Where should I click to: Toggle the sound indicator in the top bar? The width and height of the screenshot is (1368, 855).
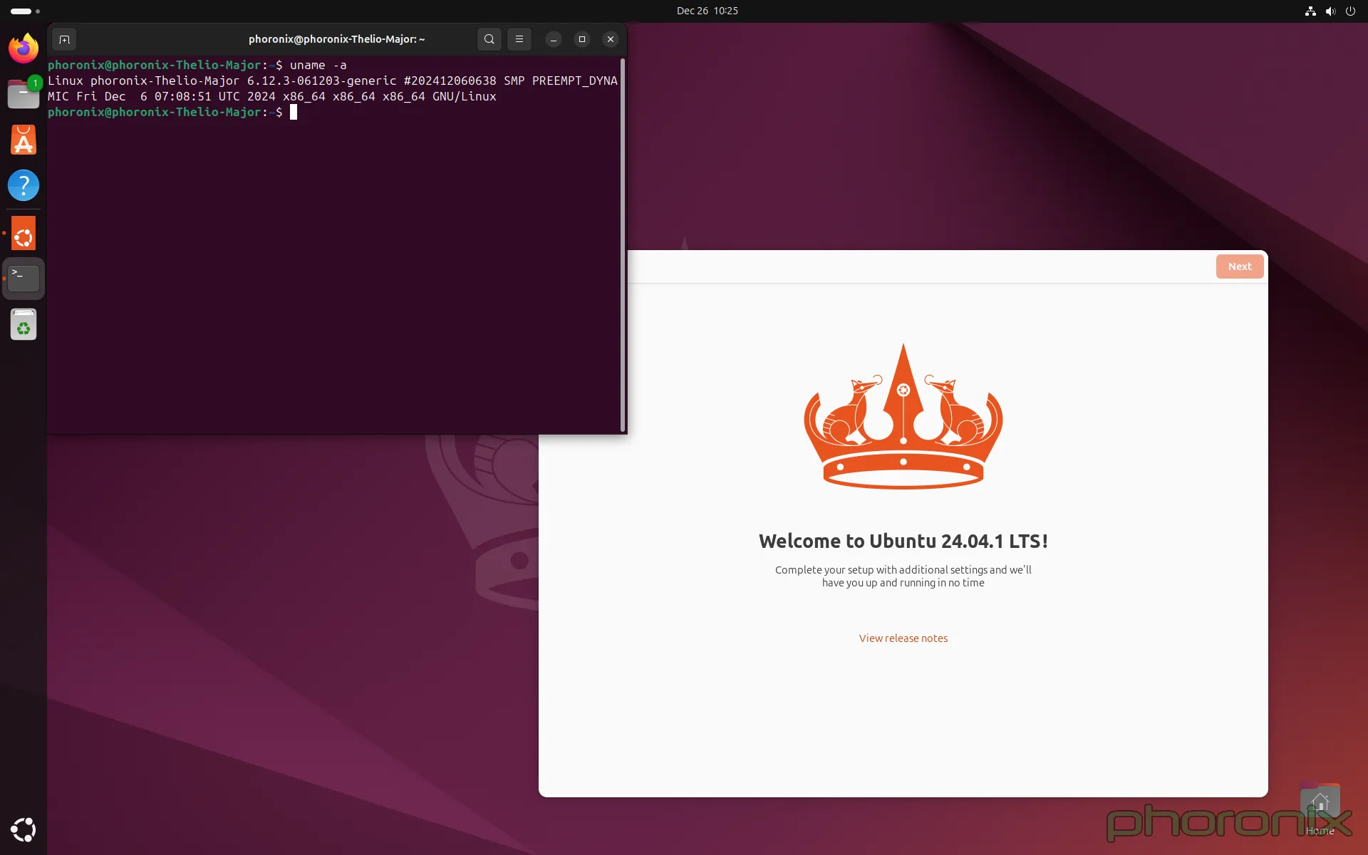tap(1330, 11)
